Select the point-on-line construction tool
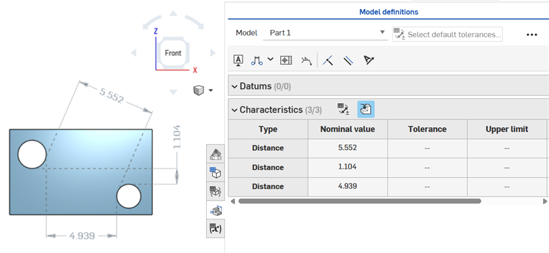 coord(328,60)
